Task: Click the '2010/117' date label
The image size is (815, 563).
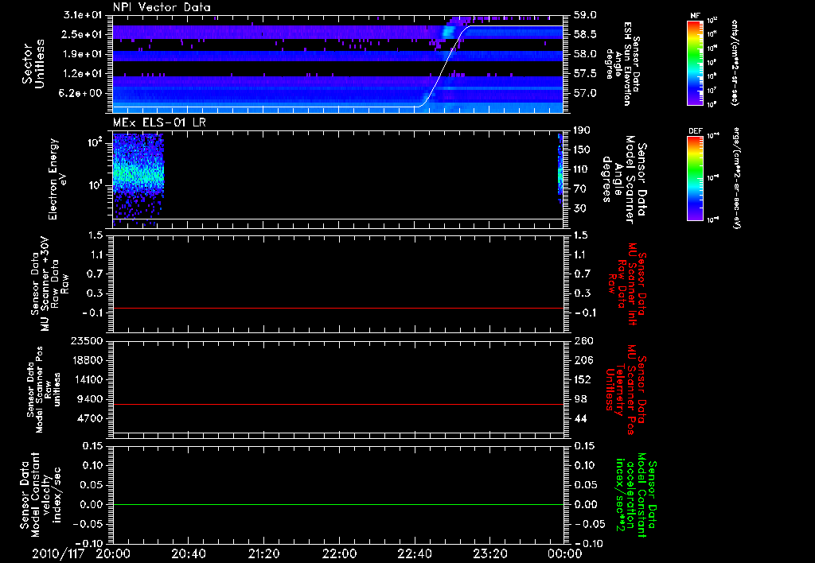Action: (x=58, y=553)
